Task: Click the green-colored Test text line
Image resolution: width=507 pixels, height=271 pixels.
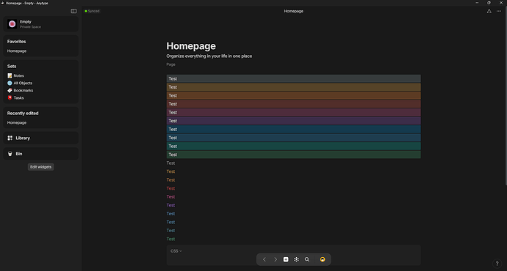Action: click(170, 239)
